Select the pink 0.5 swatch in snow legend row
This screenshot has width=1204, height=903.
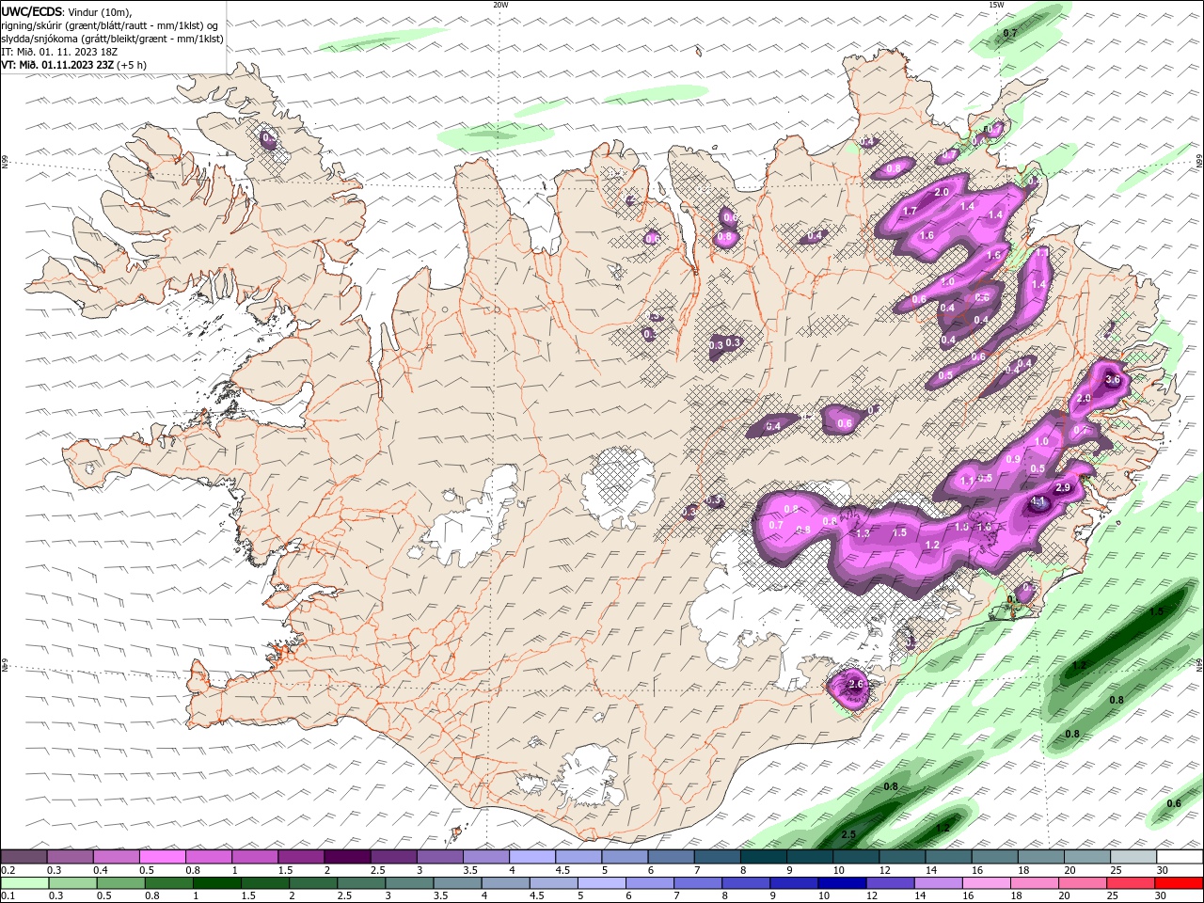[162, 857]
